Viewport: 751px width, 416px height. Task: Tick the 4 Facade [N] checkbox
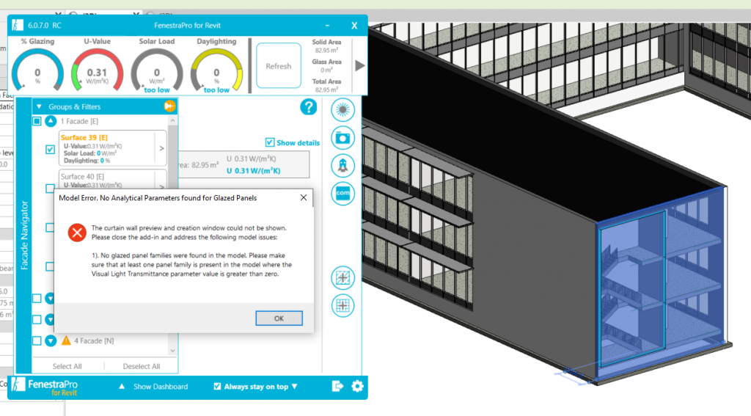[x=37, y=340]
